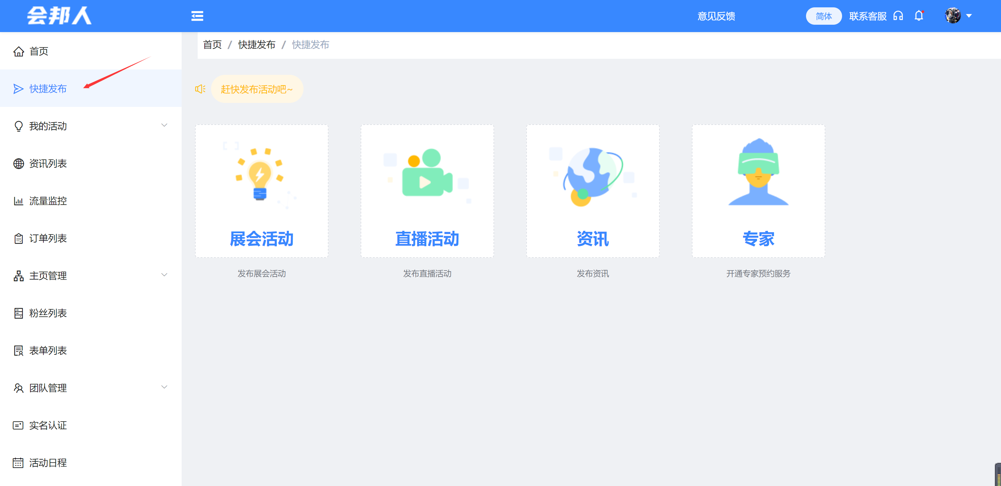Click the 赶快发布活动吧 notice banner
Image resolution: width=1001 pixels, height=486 pixels.
[x=256, y=90]
